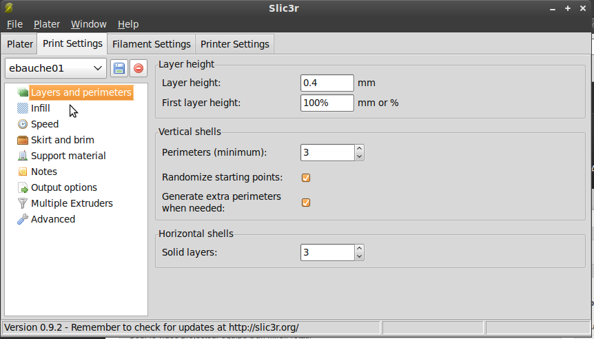Open the ebauche01 preset dropdown
The image size is (594, 339).
(55, 68)
